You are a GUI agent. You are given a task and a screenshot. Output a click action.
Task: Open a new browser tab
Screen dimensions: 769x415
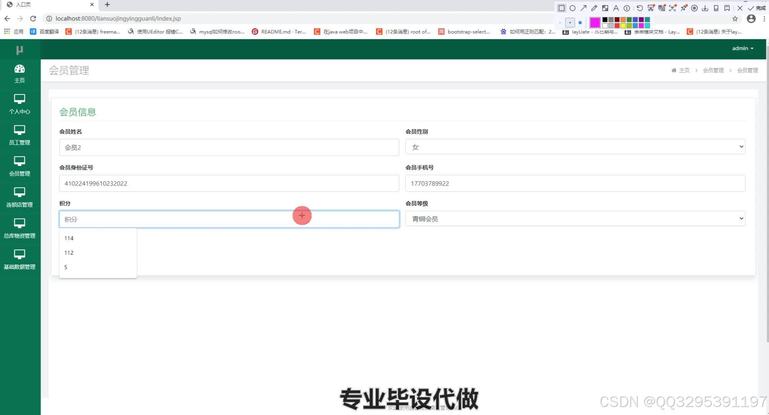pos(107,5)
